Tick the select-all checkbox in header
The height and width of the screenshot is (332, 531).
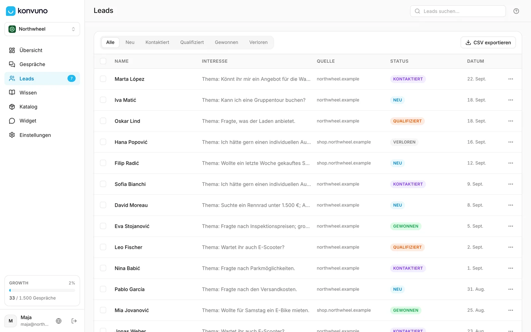(103, 61)
